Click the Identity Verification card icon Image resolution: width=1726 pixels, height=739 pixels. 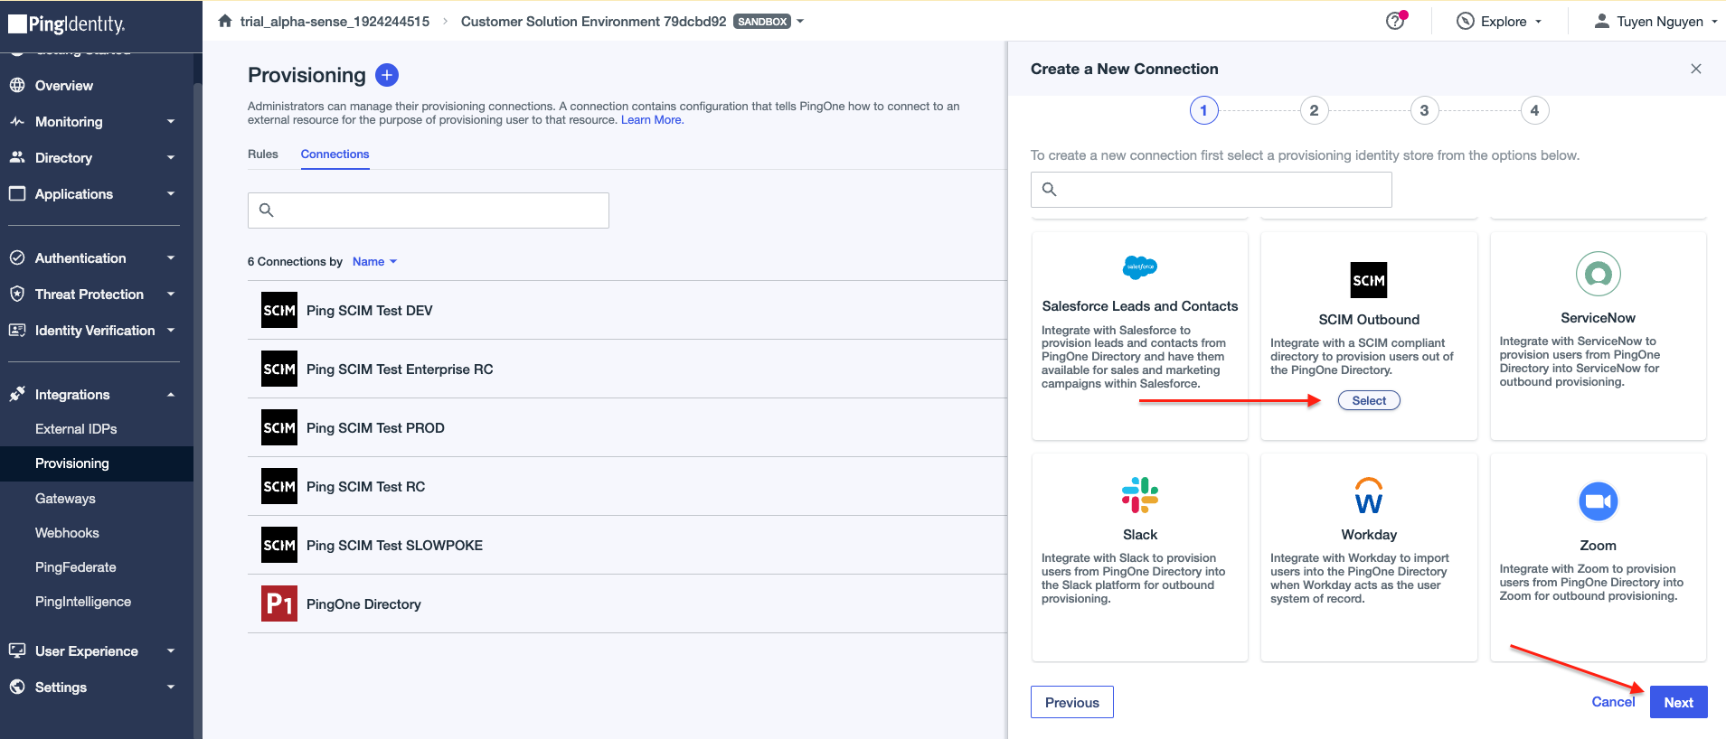pos(17,330)
